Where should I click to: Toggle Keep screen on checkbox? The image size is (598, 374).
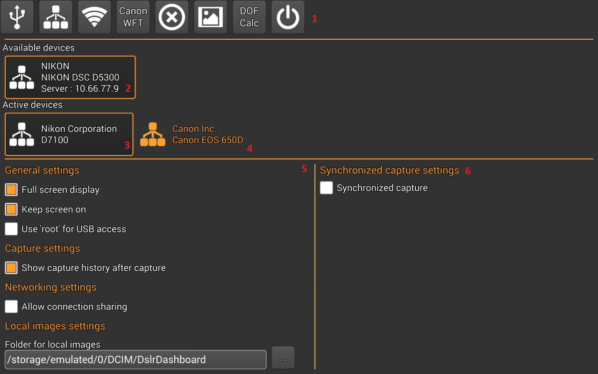(x=11, y=209)
